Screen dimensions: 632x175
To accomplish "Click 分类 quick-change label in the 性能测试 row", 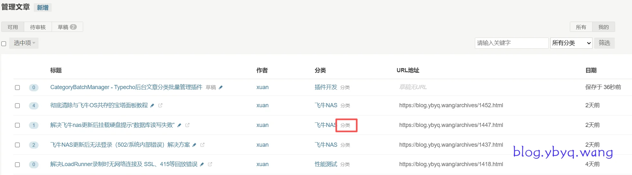I will (x=345, y=164).
